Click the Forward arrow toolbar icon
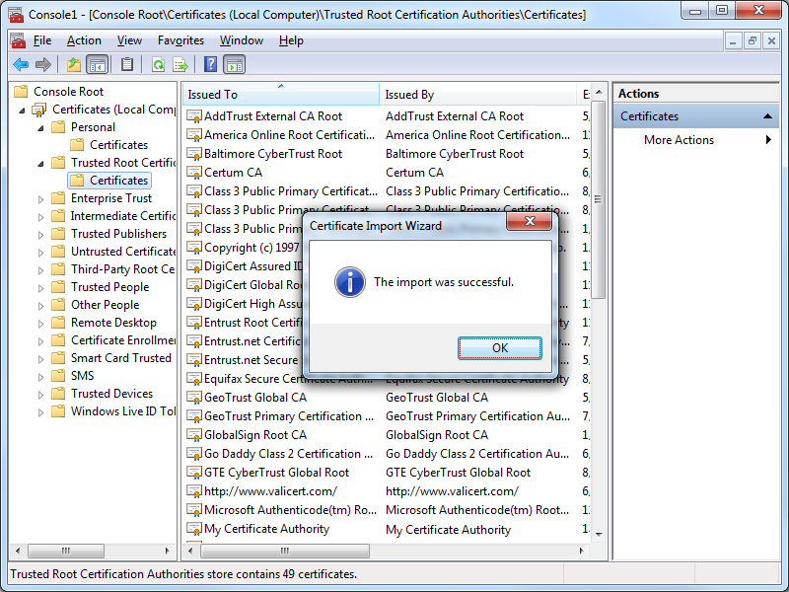This screenshot has height=592, width=789. 42,65
